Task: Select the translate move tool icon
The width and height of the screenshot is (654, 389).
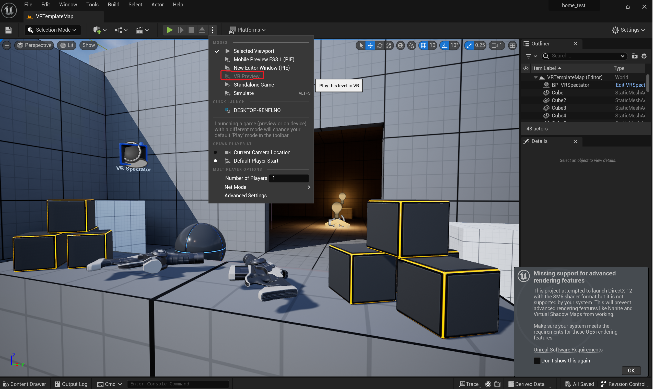Action: coord(370,45)
